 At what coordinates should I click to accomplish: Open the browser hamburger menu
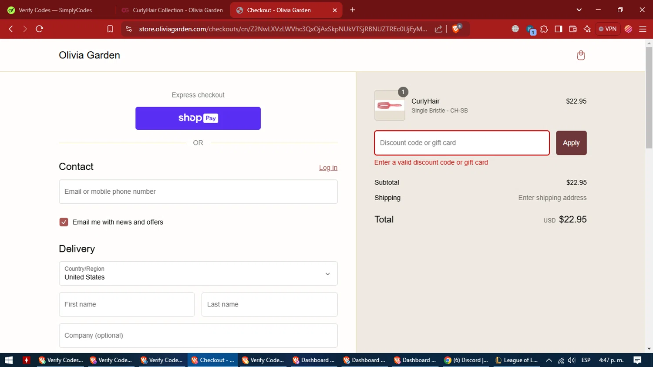(x=643, y=29)
